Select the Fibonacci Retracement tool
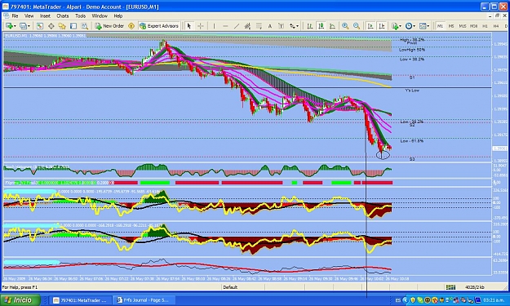Viewport: 510px width, 306px height. 259,26
